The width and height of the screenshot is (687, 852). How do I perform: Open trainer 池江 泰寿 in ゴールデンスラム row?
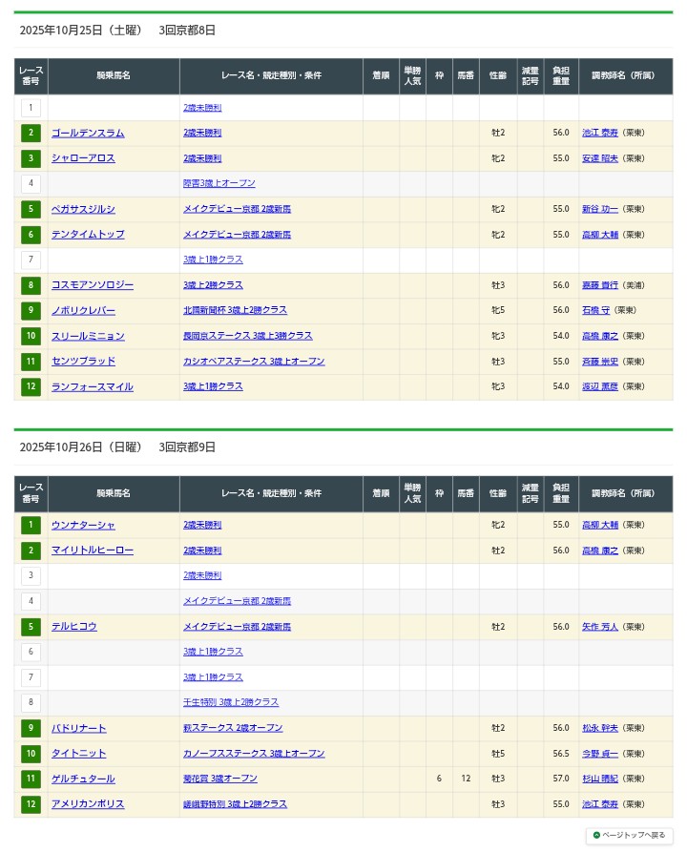600,134
